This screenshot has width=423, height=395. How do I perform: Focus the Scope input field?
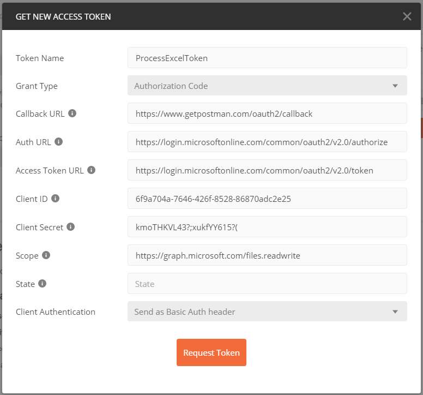(267, 255)
